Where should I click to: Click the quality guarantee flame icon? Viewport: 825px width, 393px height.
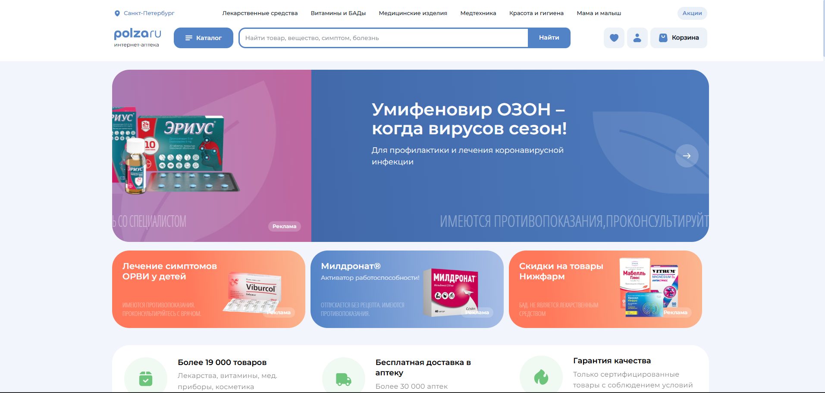(541, 378)
